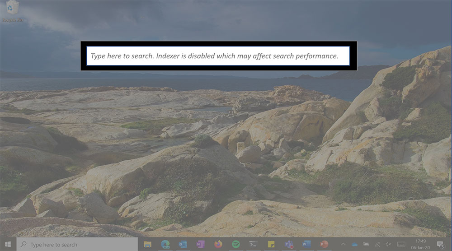Open File Explorer from the taskbar
The width and height of the screenshot is (452, 251).
pos(148,244)
